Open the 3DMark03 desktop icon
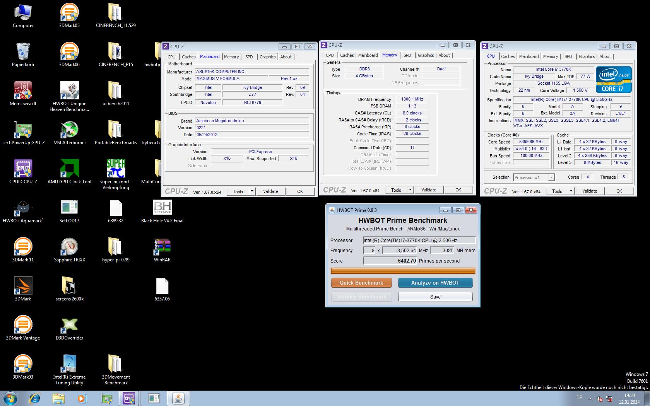 [x=23, y=367]
